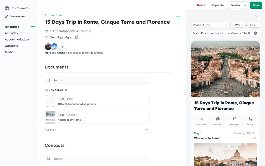
Task: Click the green Share button
Action: pyautogui.click(x=256, y=5)
